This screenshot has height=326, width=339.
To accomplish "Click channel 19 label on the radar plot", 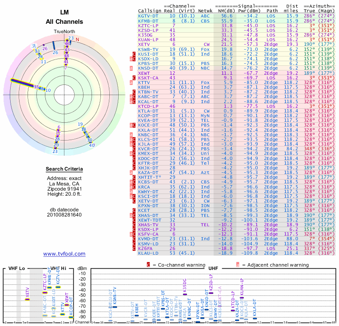I will pyautogui.click(x=80, y=124).
